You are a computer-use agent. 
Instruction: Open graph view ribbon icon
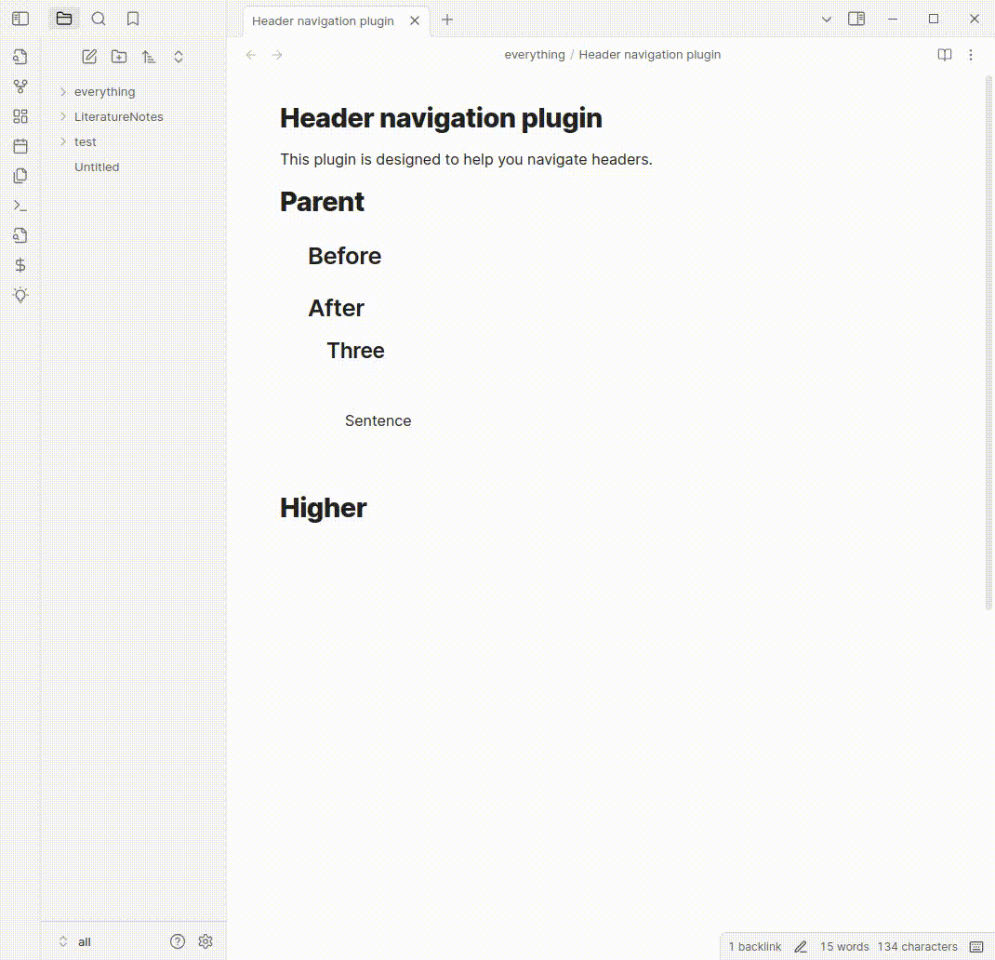[x=20, y=87]
